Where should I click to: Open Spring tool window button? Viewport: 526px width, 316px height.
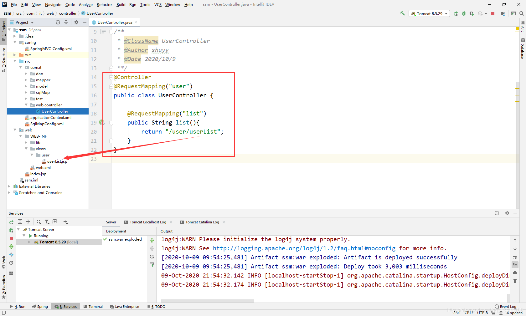[x=40, y=307]
